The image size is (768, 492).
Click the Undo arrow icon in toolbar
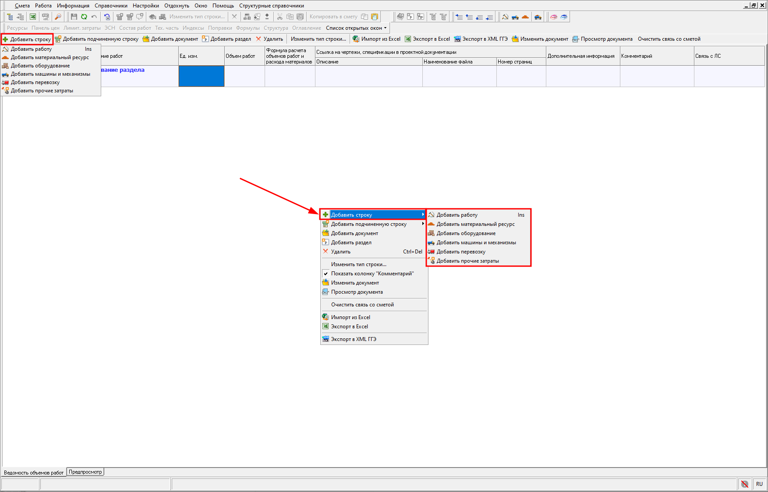click(x=94, y=17)
